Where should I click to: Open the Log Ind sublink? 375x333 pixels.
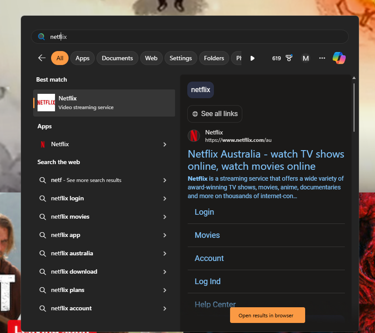point(208,282)
